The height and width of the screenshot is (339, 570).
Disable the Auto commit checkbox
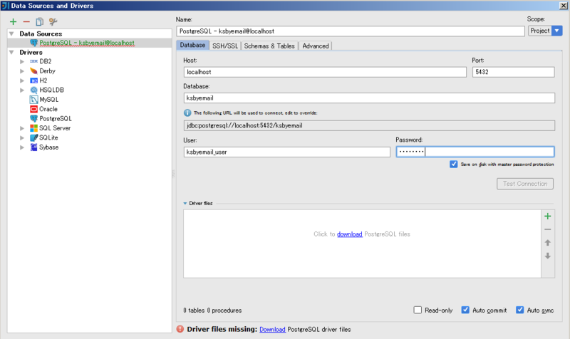(465, 310)
